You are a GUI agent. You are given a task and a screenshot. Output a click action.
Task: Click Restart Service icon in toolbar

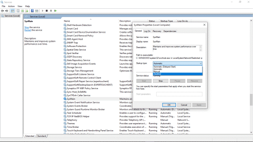pos(55,11)
